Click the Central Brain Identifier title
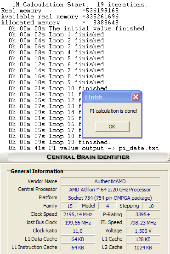 [88, 157]
